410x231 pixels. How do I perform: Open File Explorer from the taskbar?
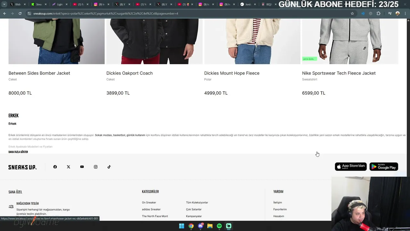(x=210, y=226)
